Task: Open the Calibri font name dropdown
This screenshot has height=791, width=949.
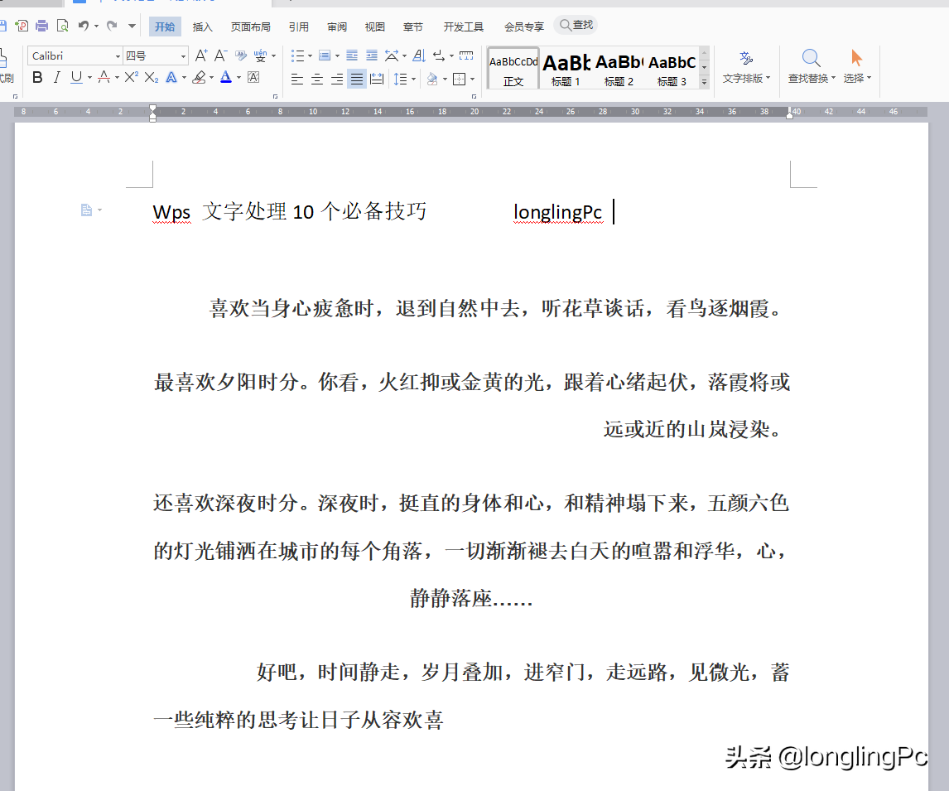Action: point(118,56)
